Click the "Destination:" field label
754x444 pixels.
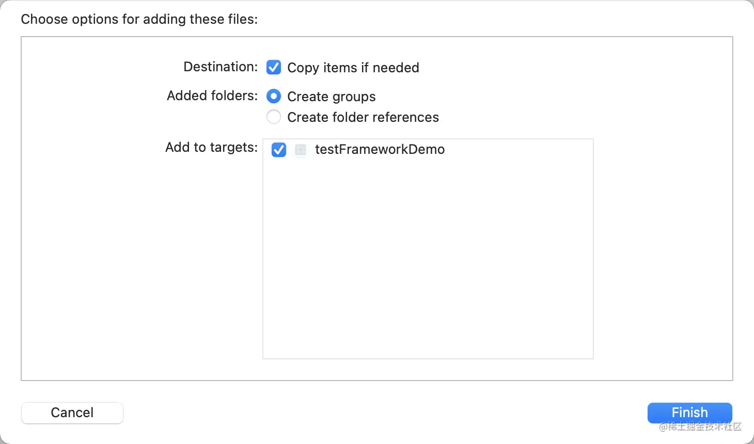[x=221, y=67]
